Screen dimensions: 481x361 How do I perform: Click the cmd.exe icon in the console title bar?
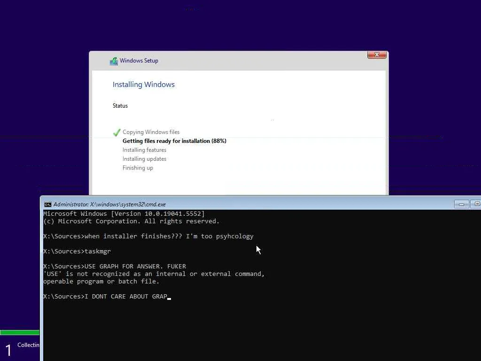coord(47,204)
